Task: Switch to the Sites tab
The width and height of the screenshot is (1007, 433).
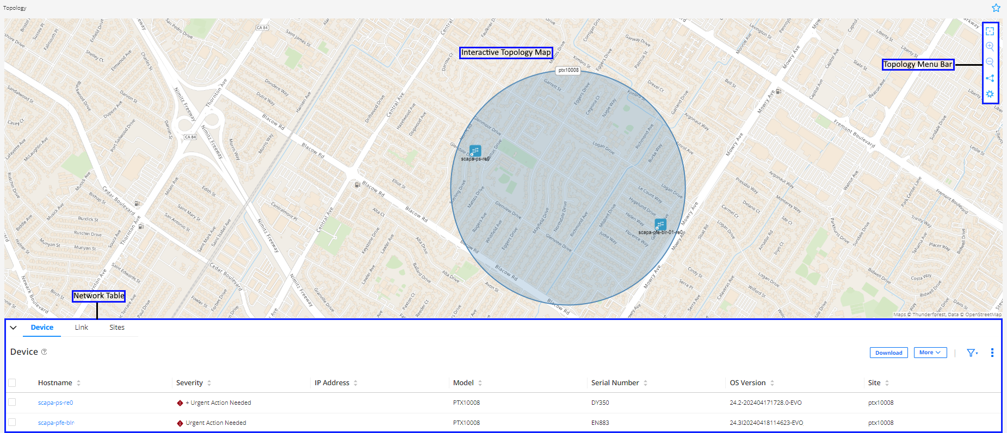Action: click(x=117, y=328)
